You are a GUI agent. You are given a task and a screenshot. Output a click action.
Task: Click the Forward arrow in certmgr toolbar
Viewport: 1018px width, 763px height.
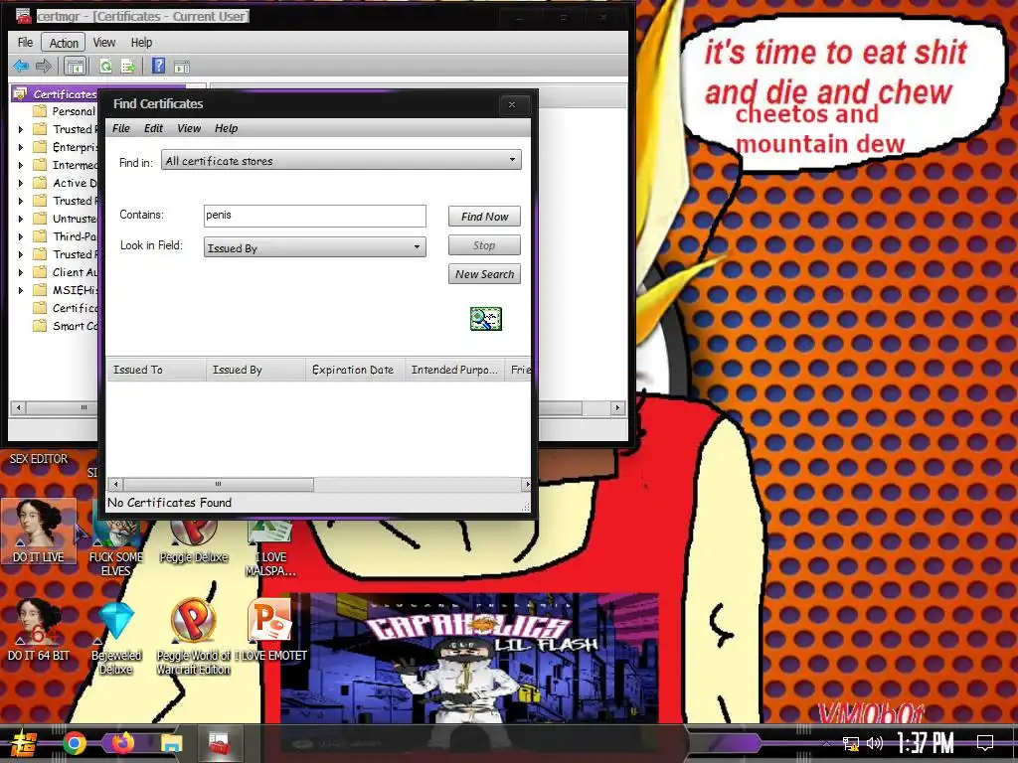coord(44,67)
